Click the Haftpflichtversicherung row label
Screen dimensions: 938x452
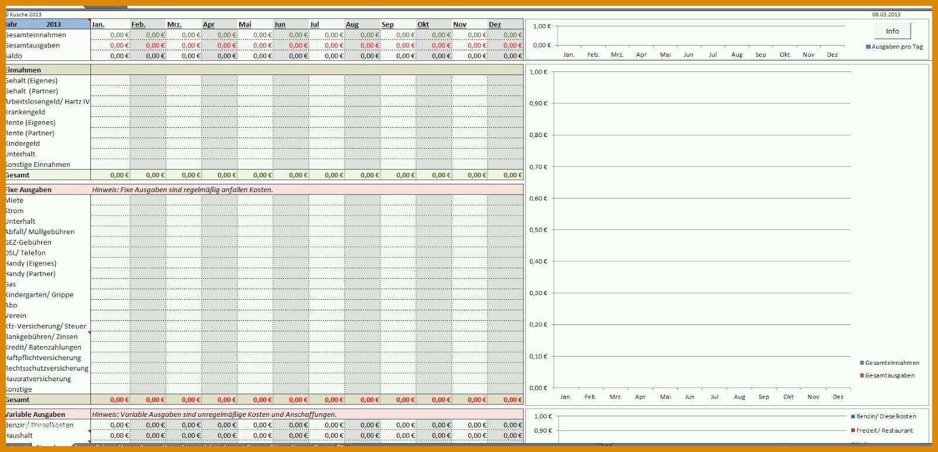pyautogui.click(x=43, y=358)
